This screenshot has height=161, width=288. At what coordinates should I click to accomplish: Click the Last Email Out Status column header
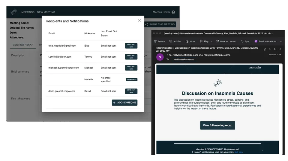click(109, 33)
